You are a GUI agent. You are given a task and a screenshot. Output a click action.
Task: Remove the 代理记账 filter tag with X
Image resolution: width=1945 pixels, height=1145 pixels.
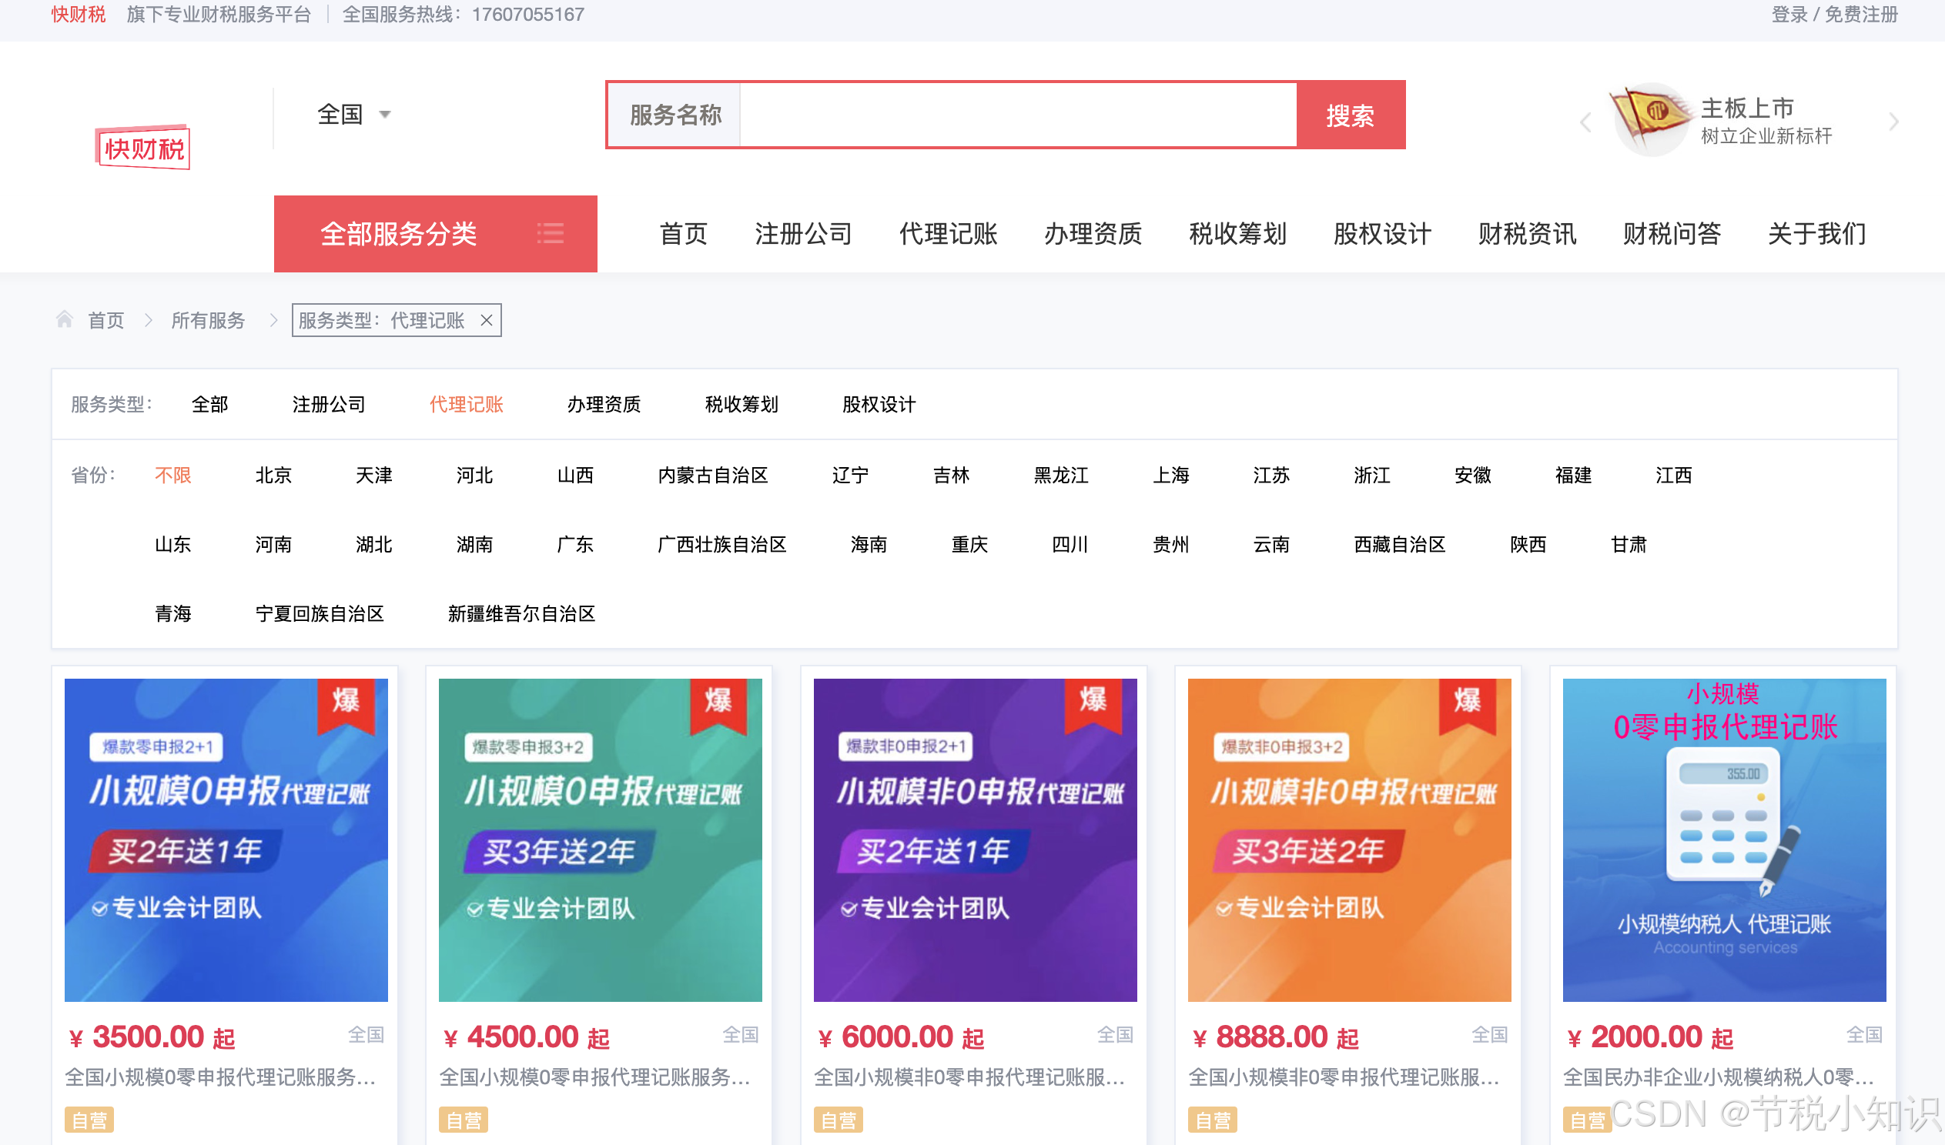point(487,320)
